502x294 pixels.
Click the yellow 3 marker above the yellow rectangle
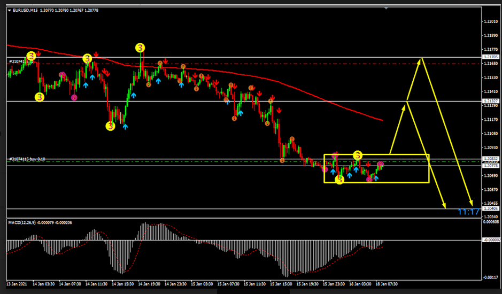pyautogui.click(x=358, y=155)
